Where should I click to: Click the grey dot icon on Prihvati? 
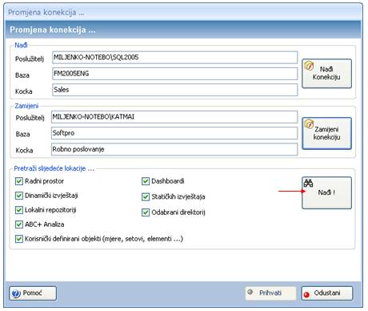(x=250, y=292)
